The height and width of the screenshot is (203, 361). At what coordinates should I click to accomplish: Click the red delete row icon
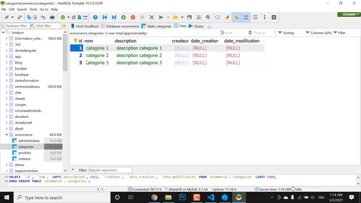pyautogui.click(x=133, y=17)
